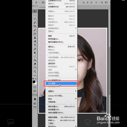Choose 键盘快捷键... menu item
This screenshot has width=127, height=127.
tap(61, 117)
